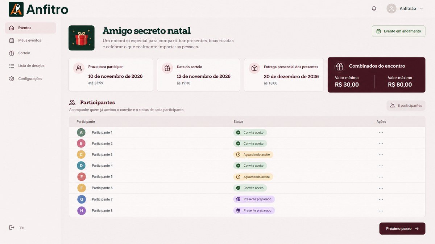The height and width of the screenshot is (244, 435).
Task: Click Presente preparado badge for Participante 8
Action: (254, 210)
